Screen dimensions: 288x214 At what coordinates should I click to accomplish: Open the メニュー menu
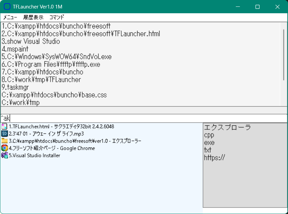(x=10, y=17)
